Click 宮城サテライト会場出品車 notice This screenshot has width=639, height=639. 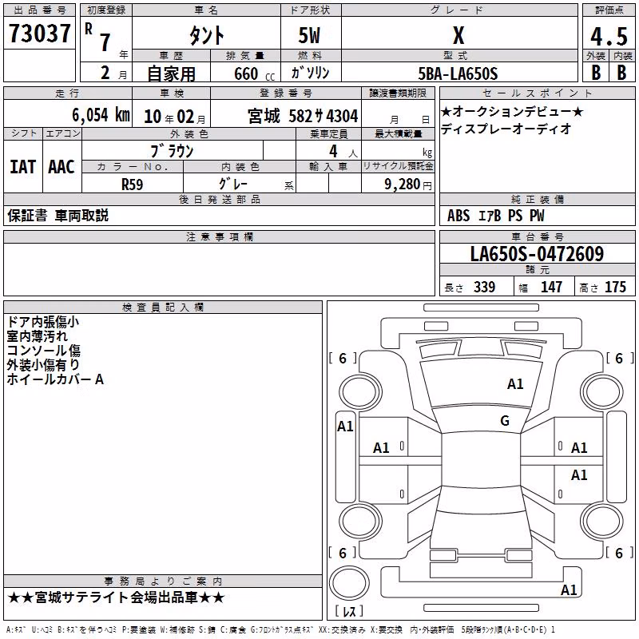[116, 597]
